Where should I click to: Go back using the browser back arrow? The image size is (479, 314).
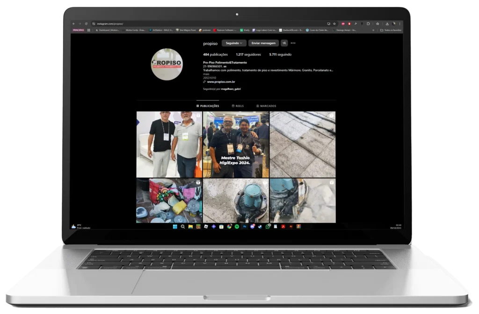(73, 24)
